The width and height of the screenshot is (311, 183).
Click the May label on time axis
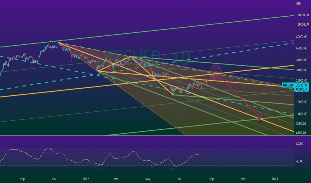pos(148,179)
